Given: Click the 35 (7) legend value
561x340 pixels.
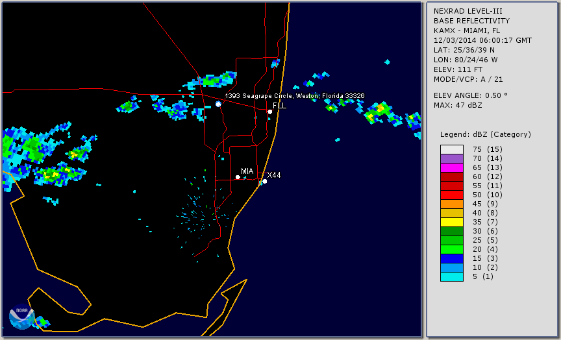Looking at the screenshot, I should (485, 222).
